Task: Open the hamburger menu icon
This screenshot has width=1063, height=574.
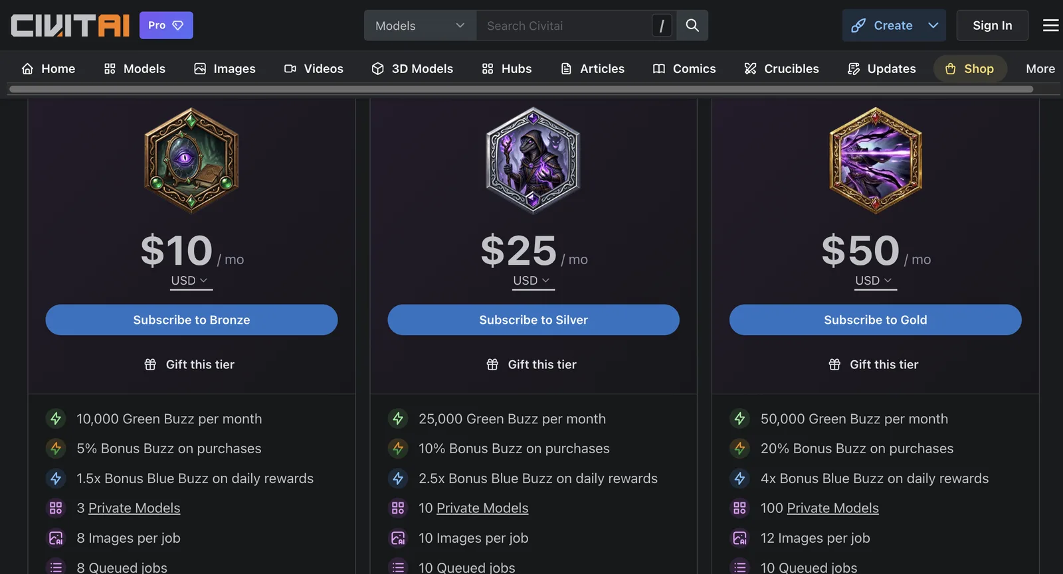Action: (x=1050, y=25)
